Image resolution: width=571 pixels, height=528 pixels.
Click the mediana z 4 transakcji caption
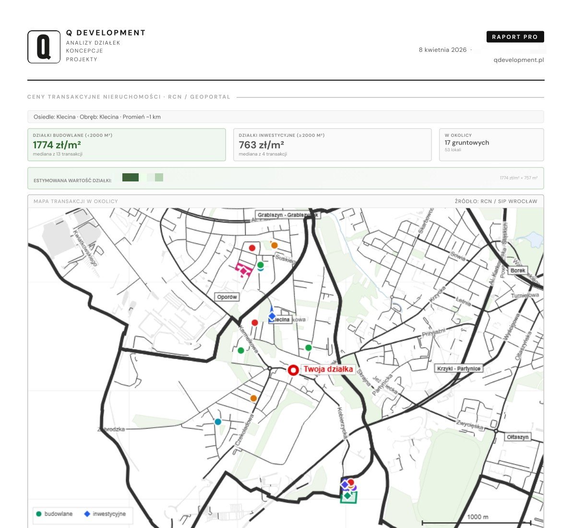(263, 154)
